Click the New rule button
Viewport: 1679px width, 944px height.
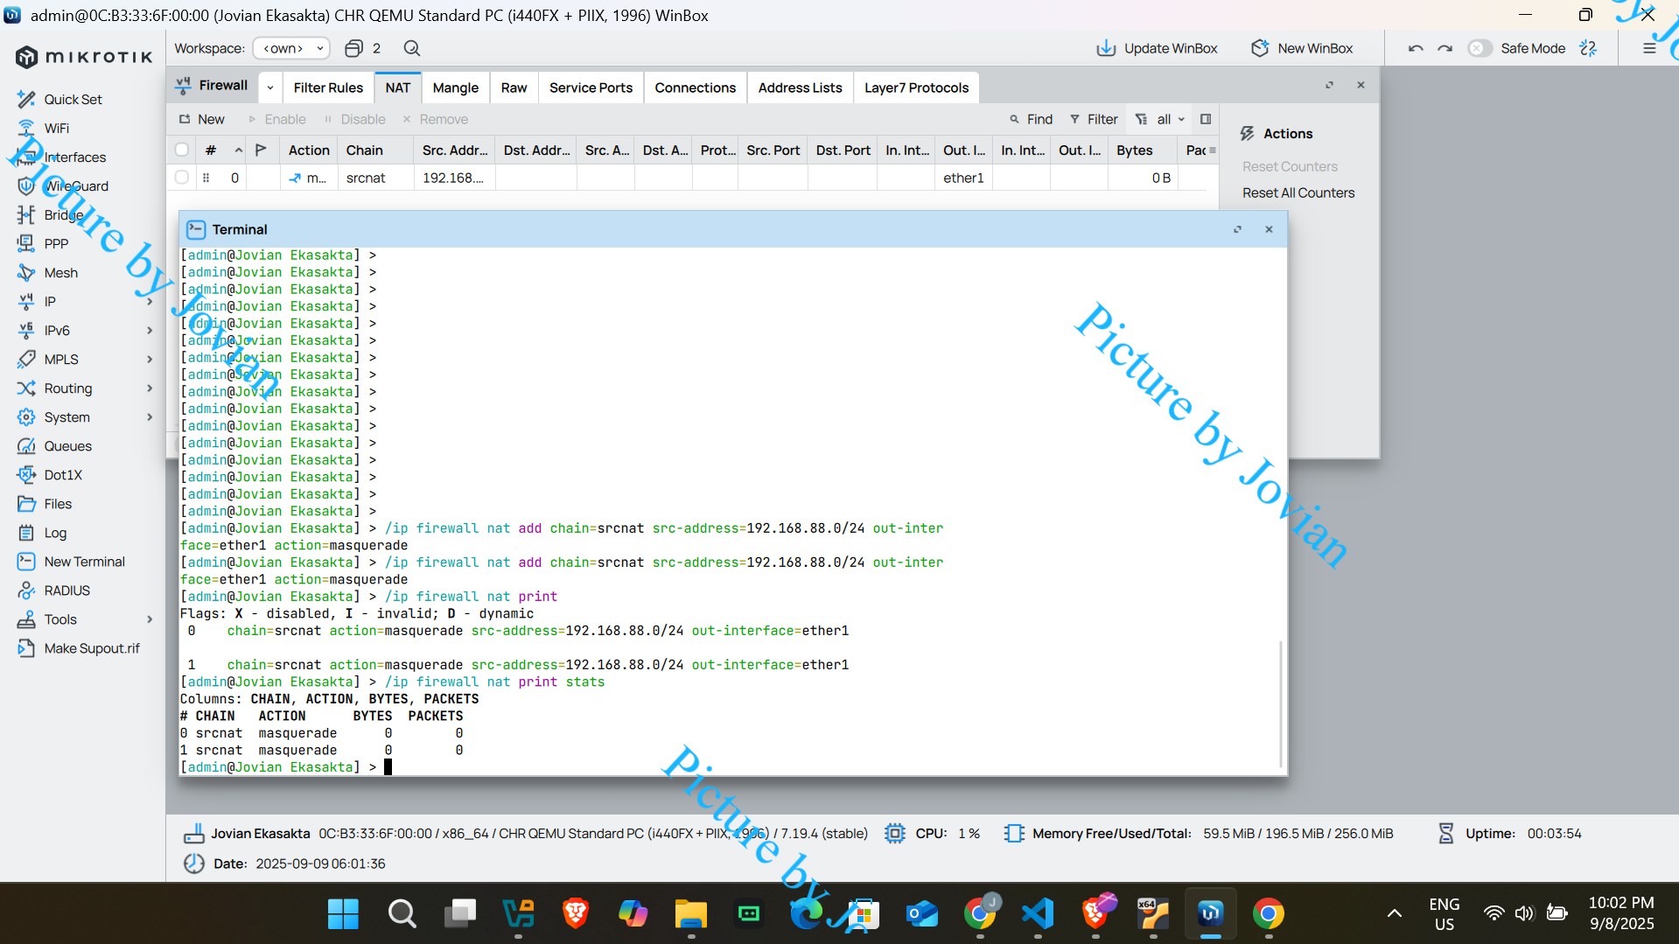[202, 119]
